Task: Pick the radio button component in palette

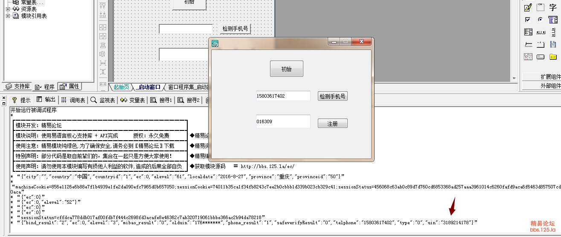Action: click(541, 20)
